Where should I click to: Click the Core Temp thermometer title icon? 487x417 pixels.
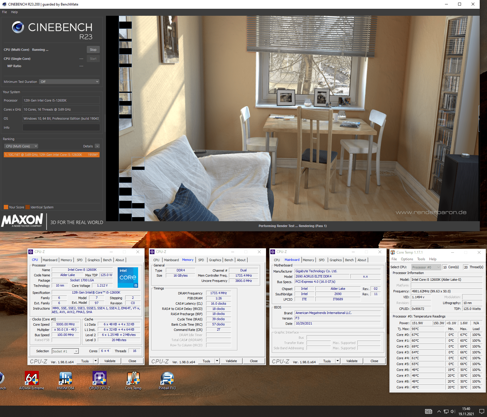(x=393, y=252)
